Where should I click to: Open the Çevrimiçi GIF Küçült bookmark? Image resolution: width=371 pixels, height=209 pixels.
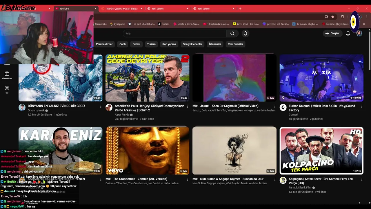(x=276, y=24)
